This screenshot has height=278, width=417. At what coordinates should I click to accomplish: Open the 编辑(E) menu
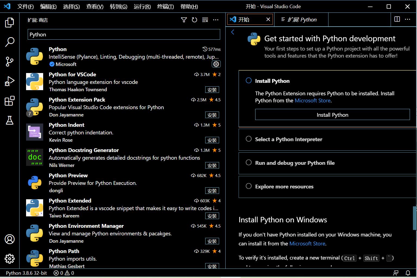click(48, 7)
